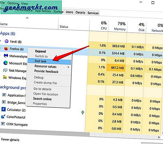163x144 pixels.
Task: Choose Expand in the context menu
Action: tap(40, 51)
